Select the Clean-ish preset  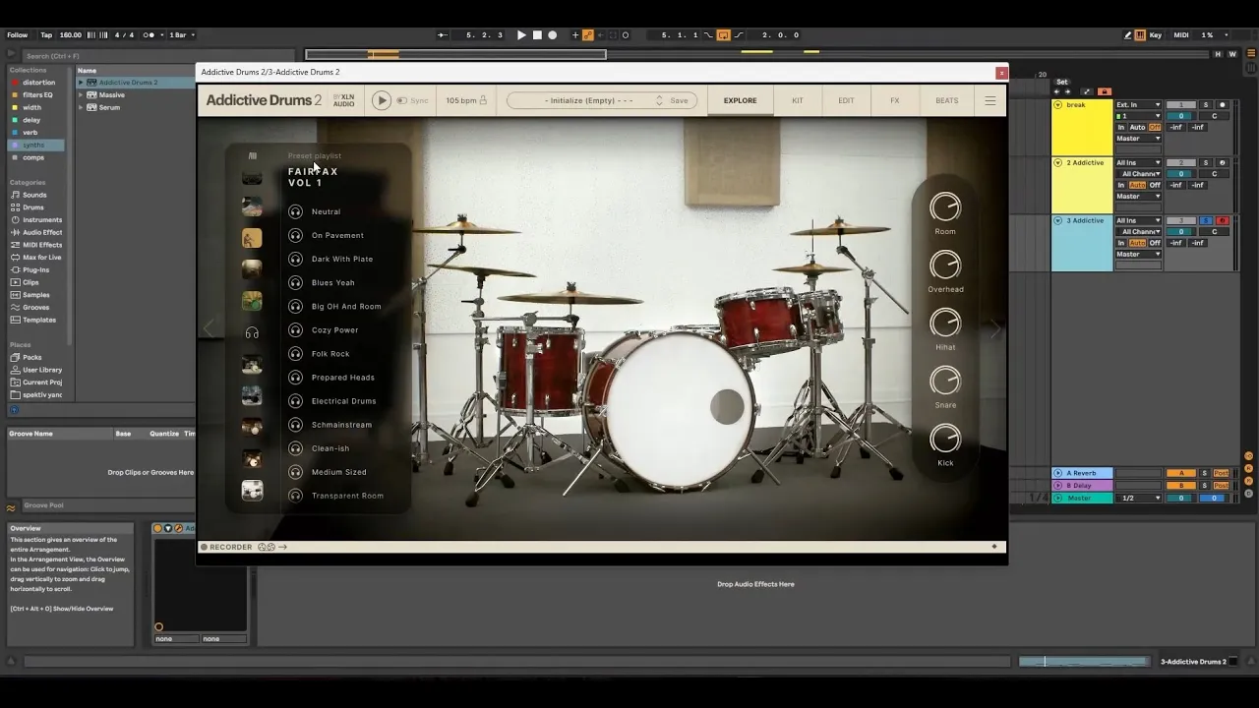point(330,448)
